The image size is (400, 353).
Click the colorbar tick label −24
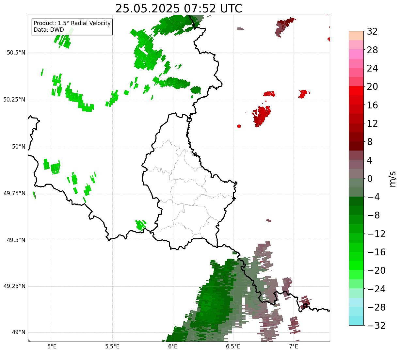point(376,289)
